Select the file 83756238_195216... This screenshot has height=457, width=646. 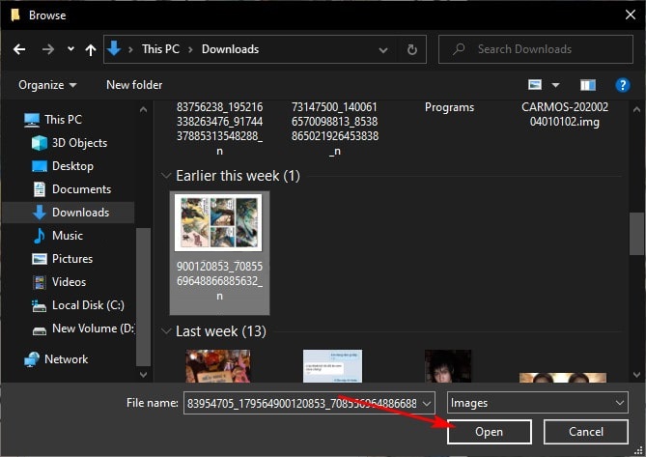[219, 129]
